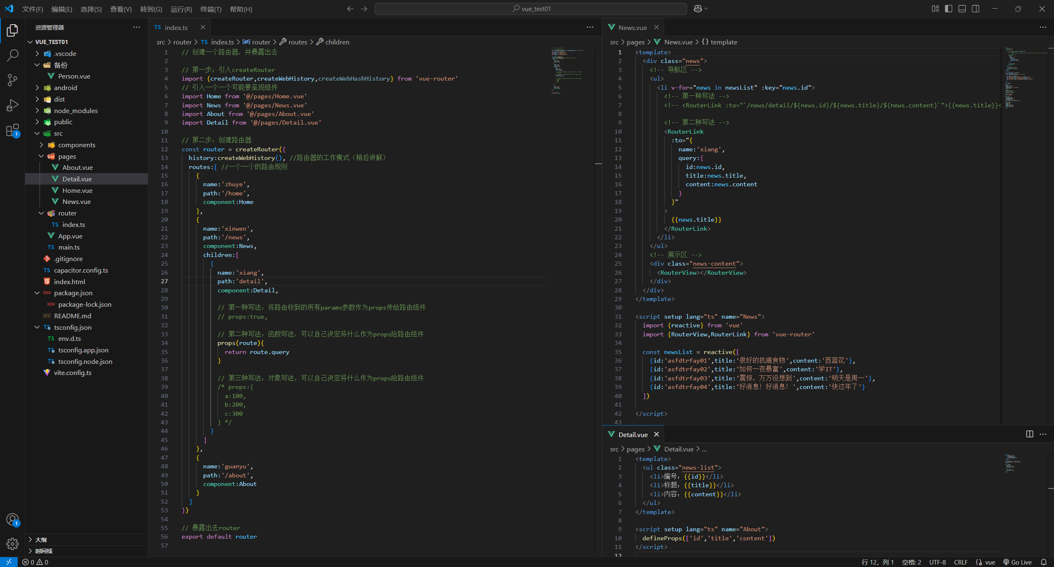The image size is (1054, 567).
Task: Toggle the bottom panel layout button
Action: (x=962, y=9)
